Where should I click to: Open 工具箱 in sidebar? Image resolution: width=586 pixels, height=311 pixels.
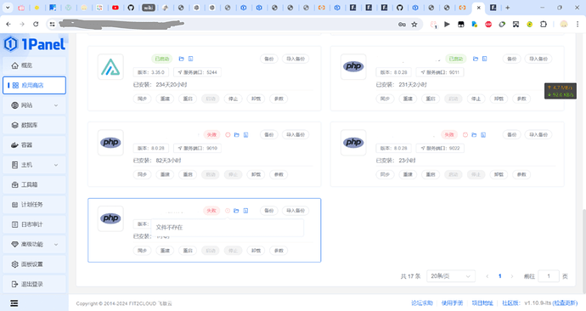point(34,184)
